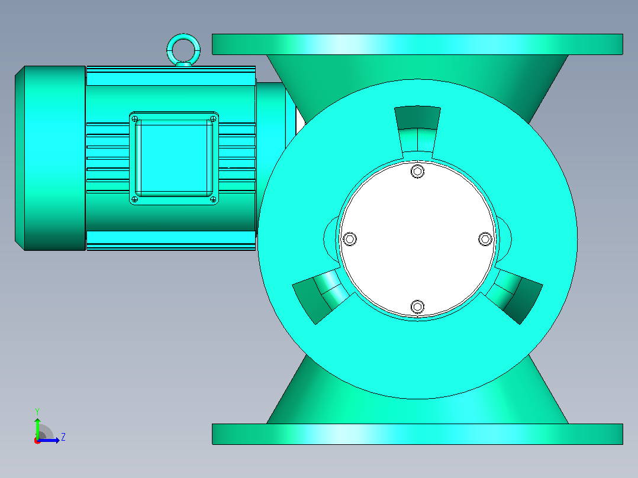Pick the bottom-left screw of the terminal box

(x=135, y=199)
